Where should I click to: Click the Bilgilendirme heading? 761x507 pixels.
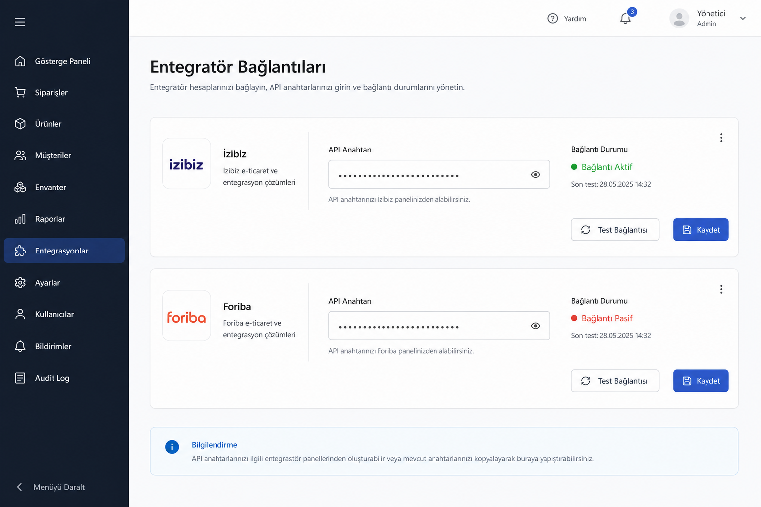click(x=215, y=445)
